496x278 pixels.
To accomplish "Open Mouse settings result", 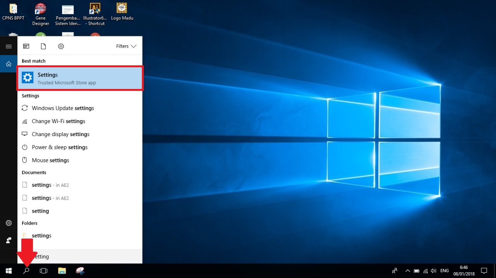I will [x=80, y=160].
